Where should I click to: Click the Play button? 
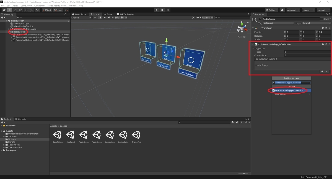[x=157, y=10]
